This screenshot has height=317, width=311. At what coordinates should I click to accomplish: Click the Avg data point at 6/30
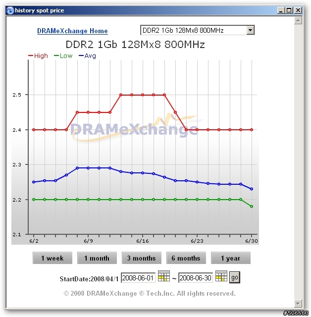(x=252, y=189)
